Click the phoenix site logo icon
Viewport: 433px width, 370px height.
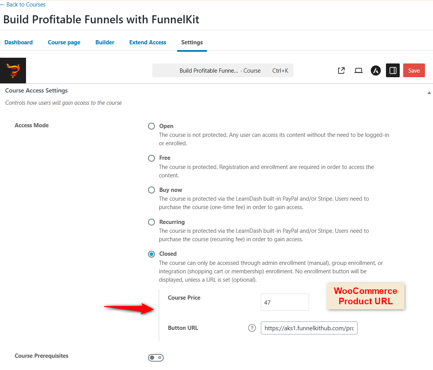(x=13, y=70)
